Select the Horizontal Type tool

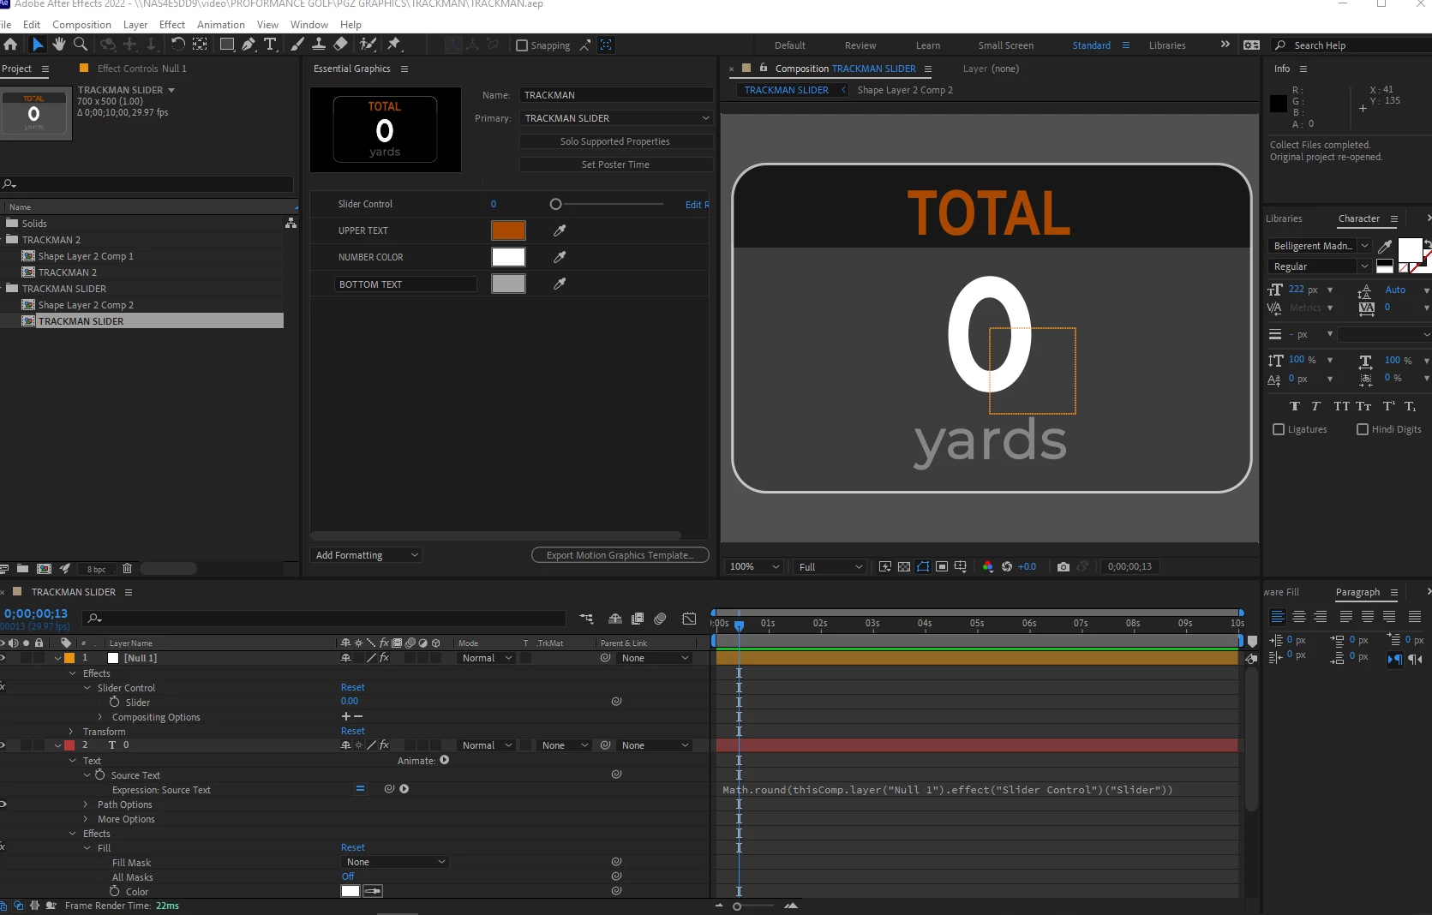point(270,45)
